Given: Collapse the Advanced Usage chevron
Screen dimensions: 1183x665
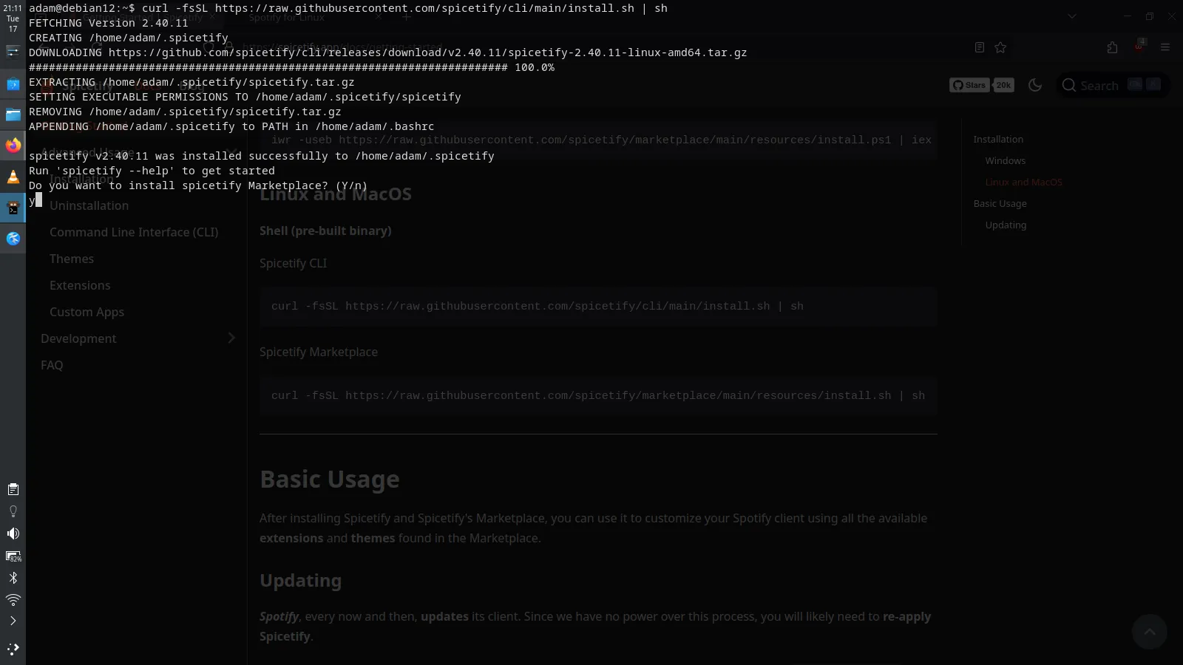Looking at the screenshot, I should pos(231,152).
